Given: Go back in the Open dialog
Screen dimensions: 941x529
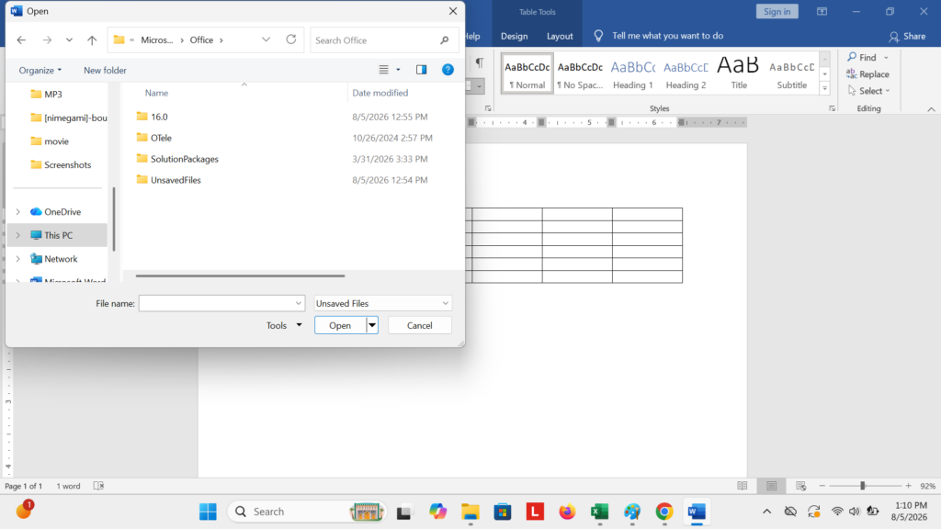Looking at the screenshot, I should coord(22,40).
